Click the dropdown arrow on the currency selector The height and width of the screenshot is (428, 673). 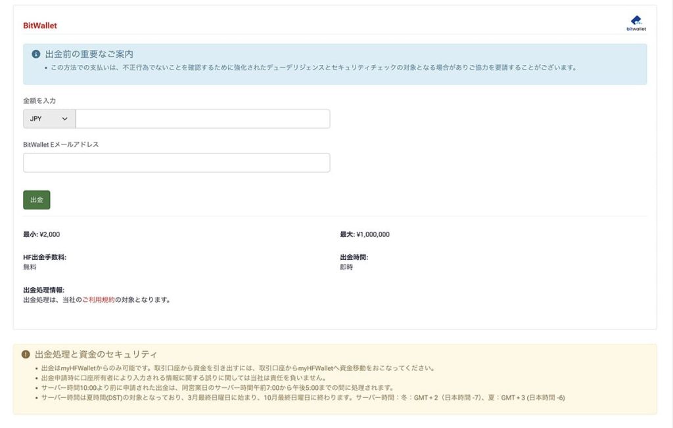(x=64, y=118)
